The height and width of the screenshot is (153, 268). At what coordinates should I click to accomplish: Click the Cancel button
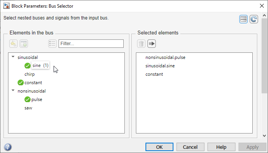(190, 147)
